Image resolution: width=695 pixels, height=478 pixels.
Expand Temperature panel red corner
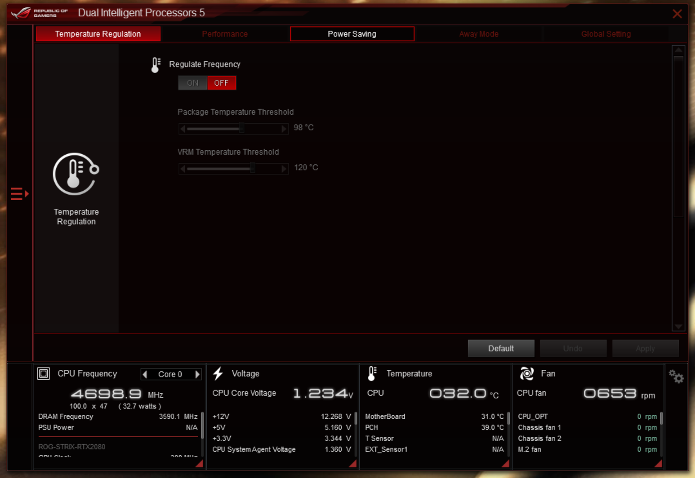(506, 464)
